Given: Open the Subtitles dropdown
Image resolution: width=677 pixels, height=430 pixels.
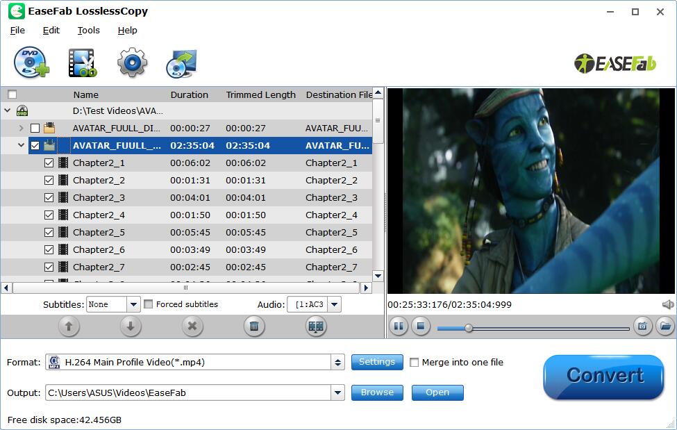Looking at the screenshot, I should coord(133,304).
